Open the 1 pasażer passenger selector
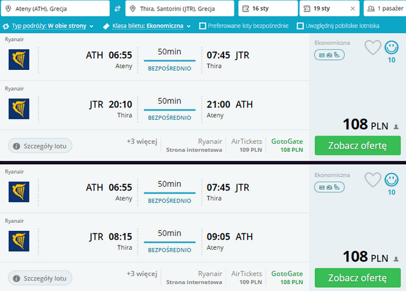Viewport: 406px width, 291px height. (385, 9)
